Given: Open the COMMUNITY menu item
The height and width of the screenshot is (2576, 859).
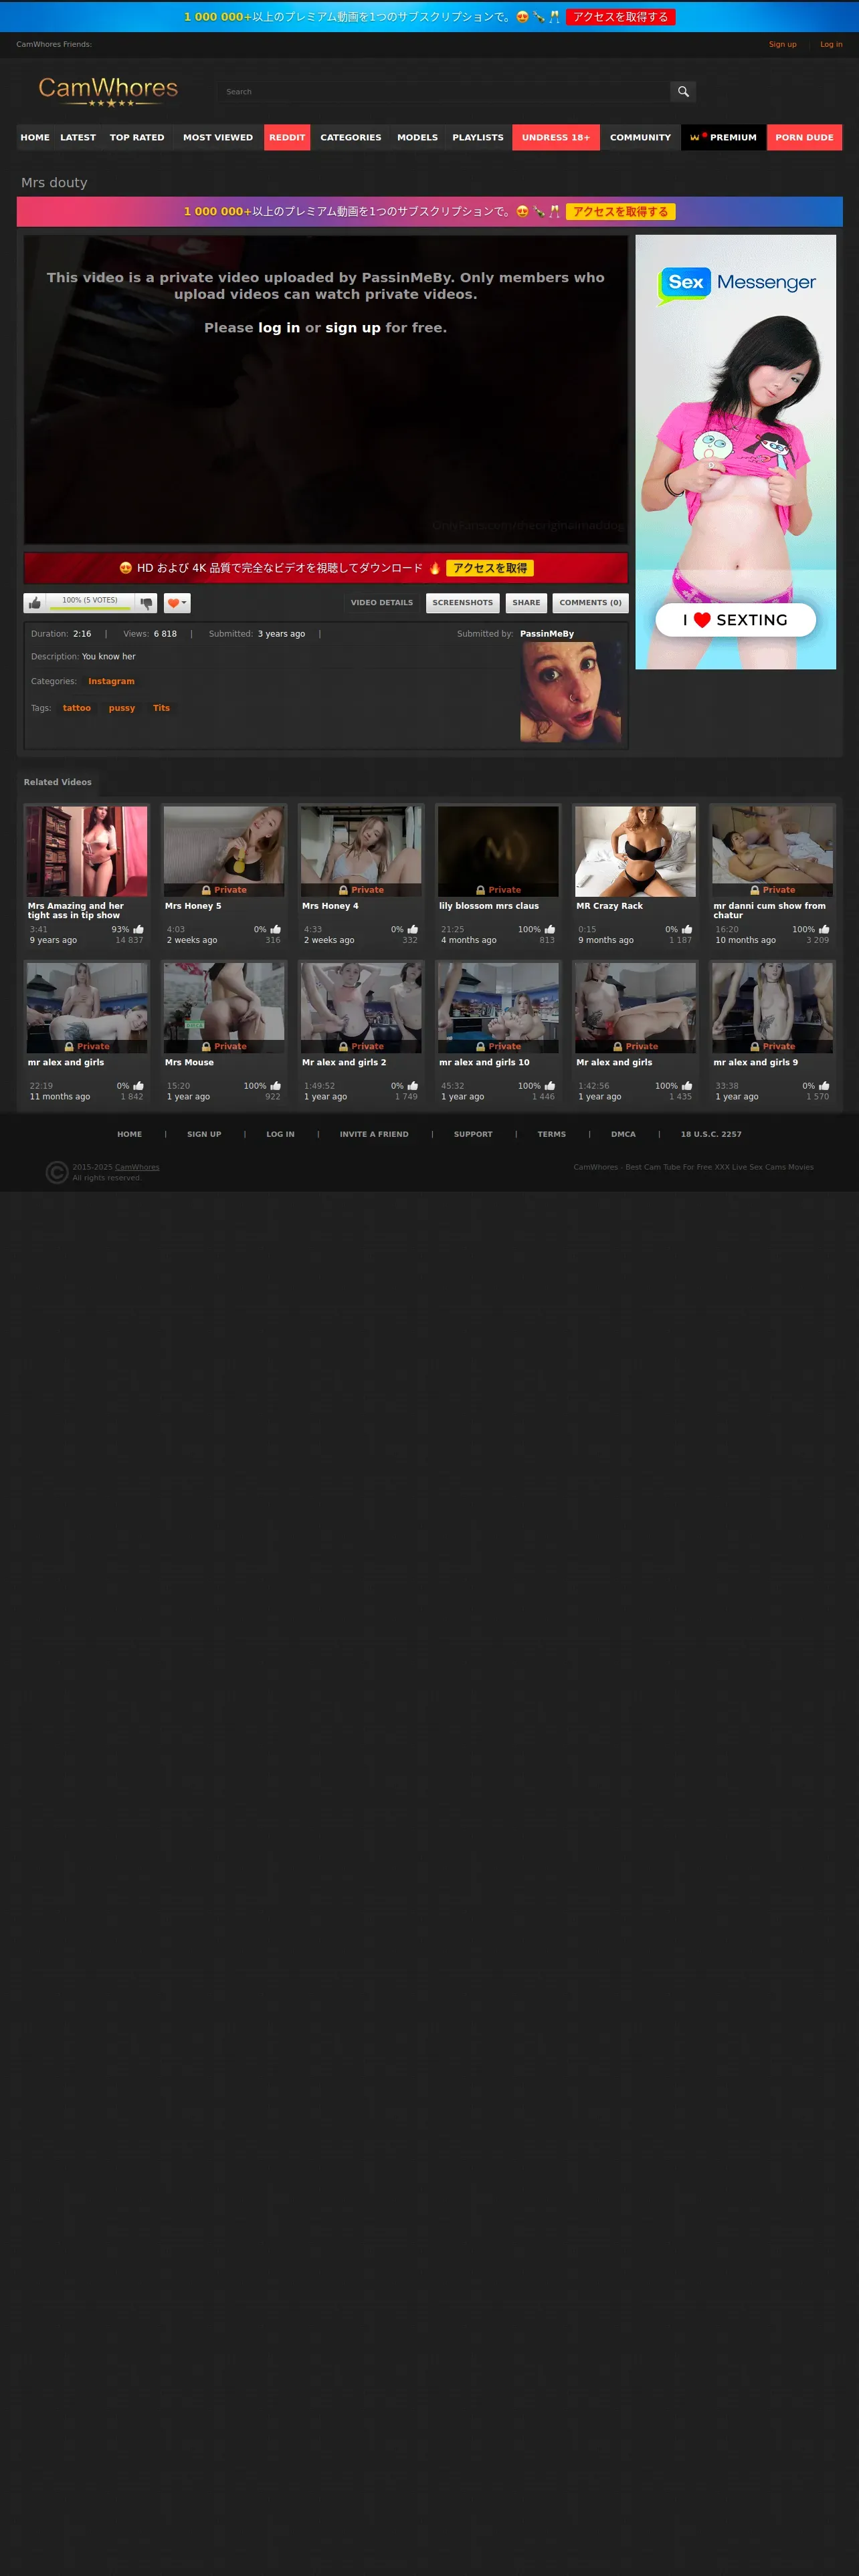Looking at the screenshot, I should [640, 138].
